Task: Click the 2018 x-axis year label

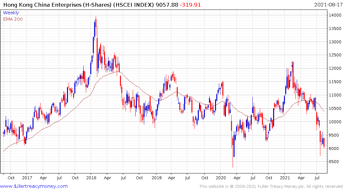Action: click(91, 178)
